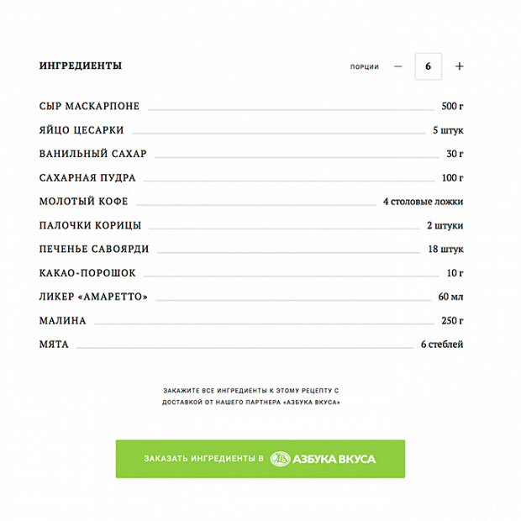The width and height of the screenshot is (521, 521).
Task: Click the Мята ingredient name
Action: pos(55,345)
